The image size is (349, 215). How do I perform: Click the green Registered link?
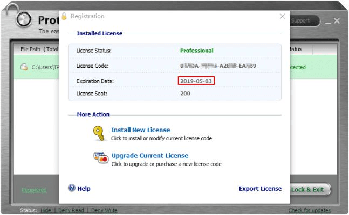pos(33,190)
